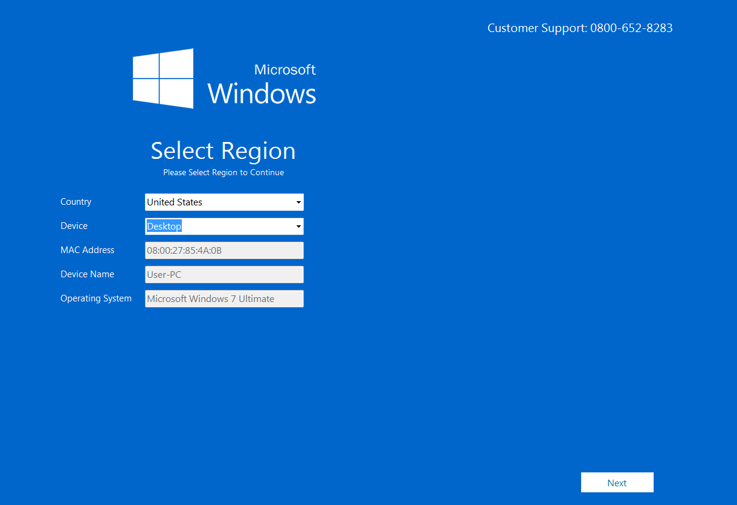Click the Please Select Region to Continue subtitle
The width and height of the screenshot is (737, 505).
(224, 172)
